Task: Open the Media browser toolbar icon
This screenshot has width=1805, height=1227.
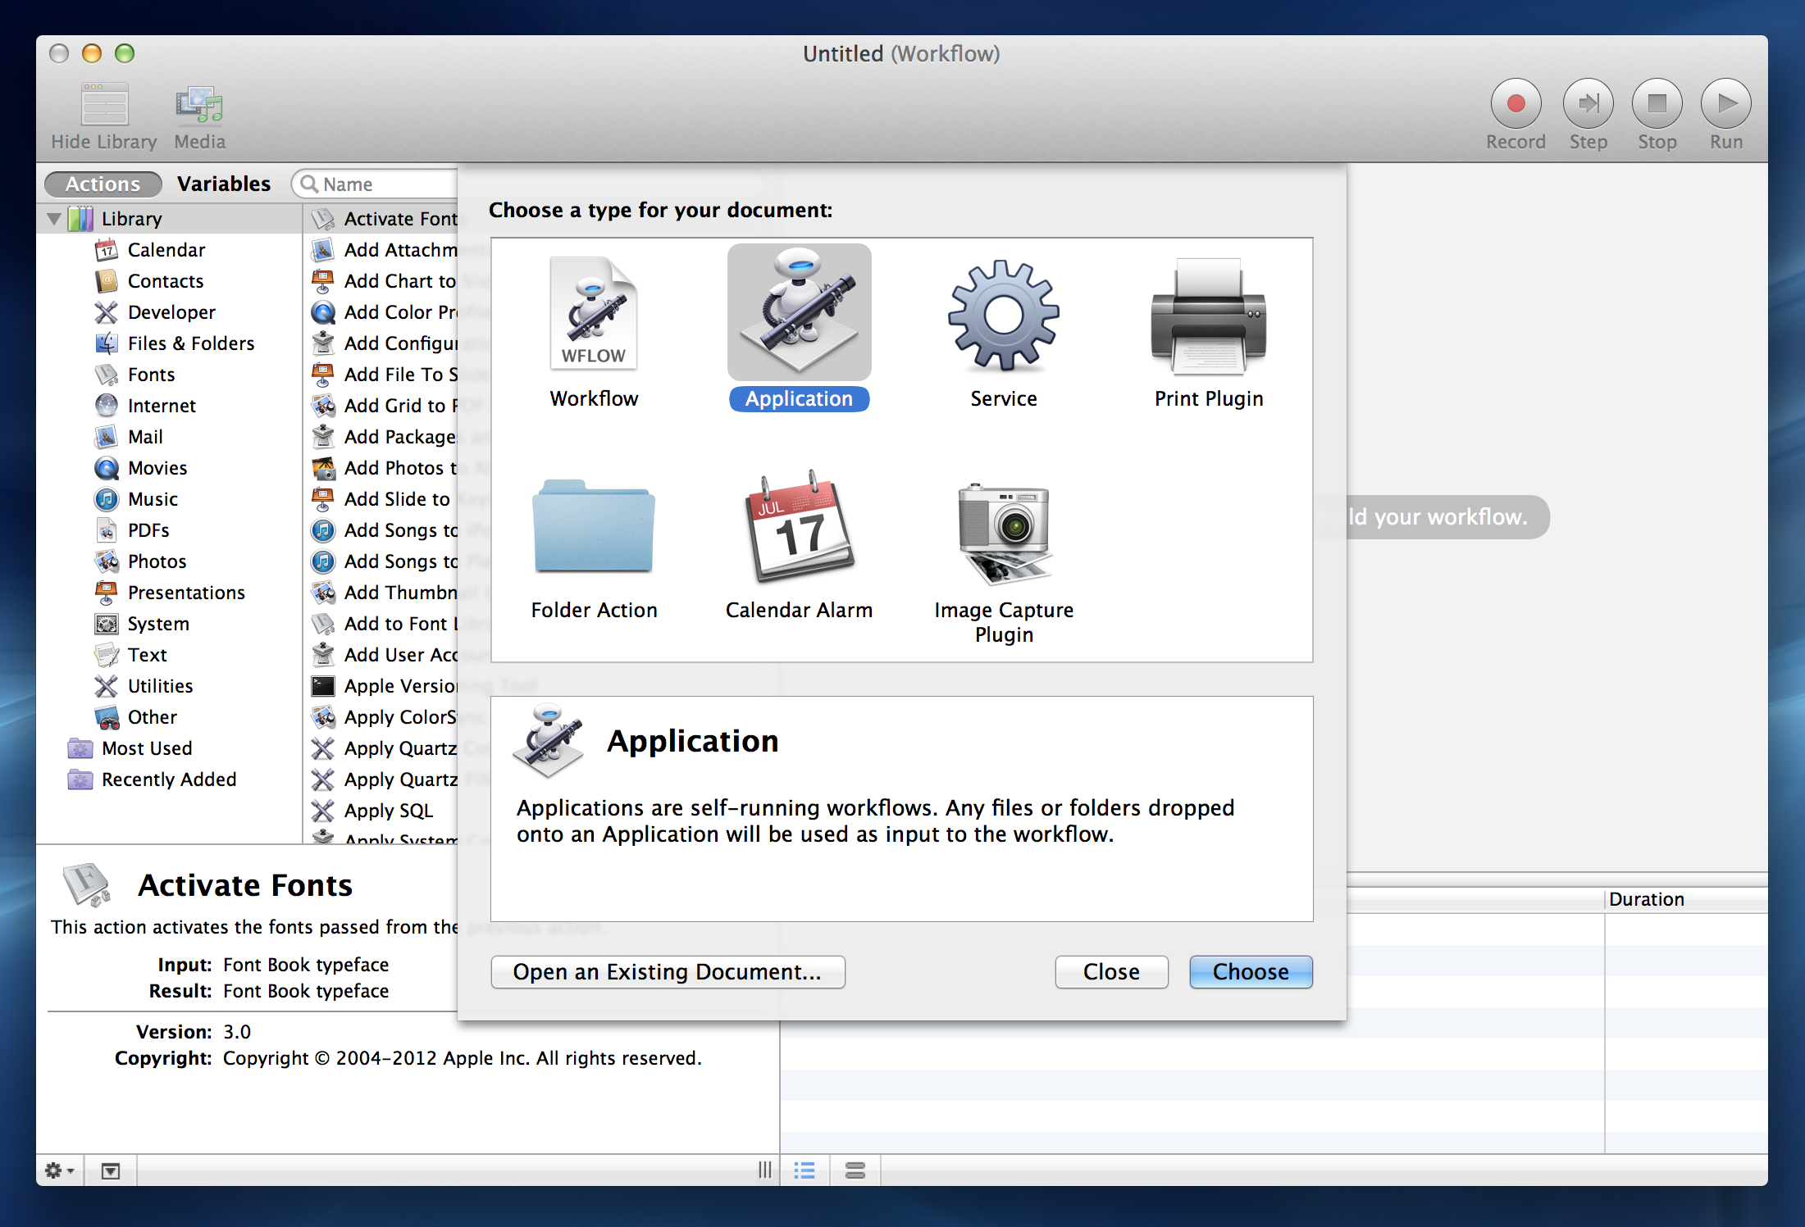Action: 199,105
